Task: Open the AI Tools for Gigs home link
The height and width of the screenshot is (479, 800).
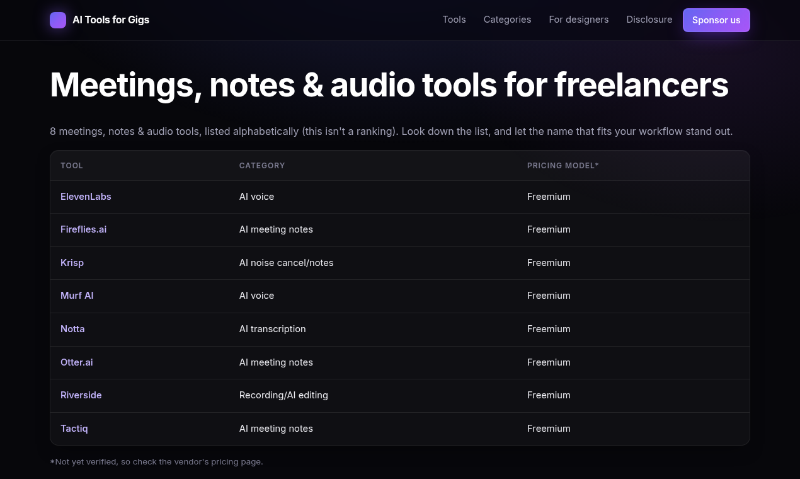Action: (100, 20)
